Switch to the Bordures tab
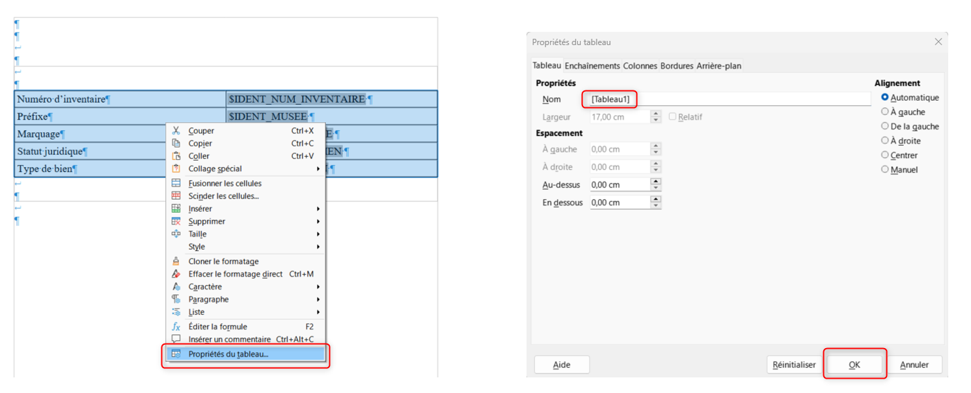 [676, 66]
